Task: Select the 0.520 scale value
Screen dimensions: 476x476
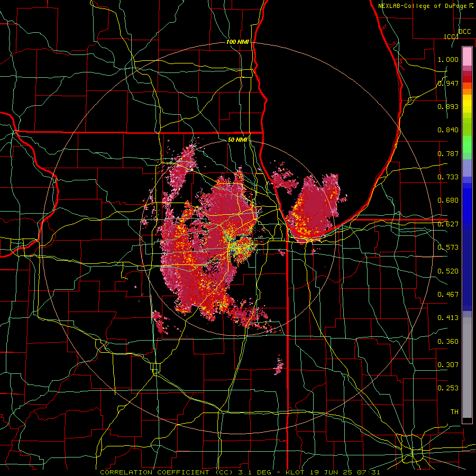Action: point(448,271)
